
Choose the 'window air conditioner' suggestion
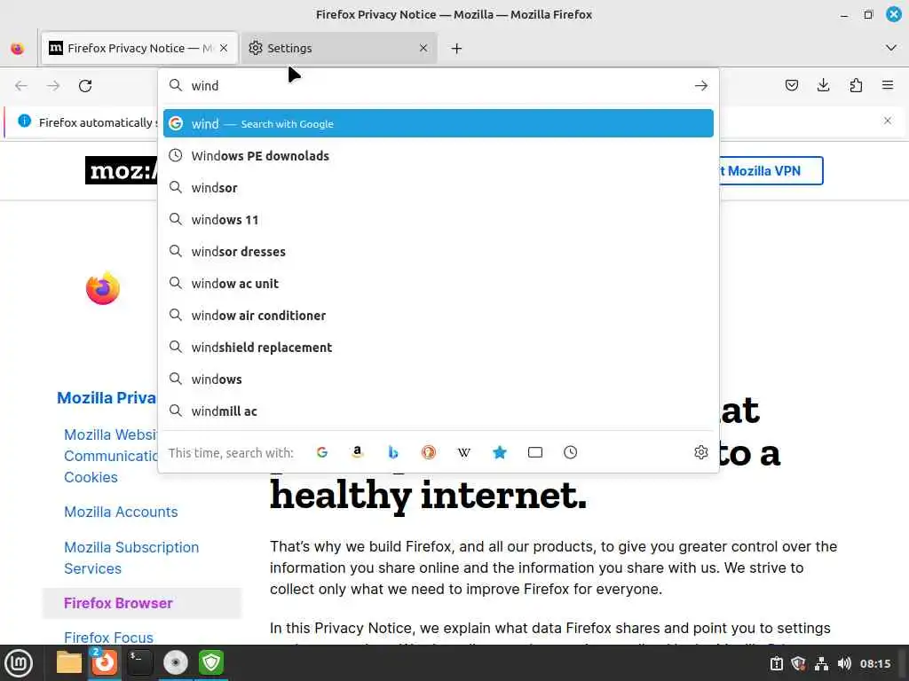click(x=439, y=315)
